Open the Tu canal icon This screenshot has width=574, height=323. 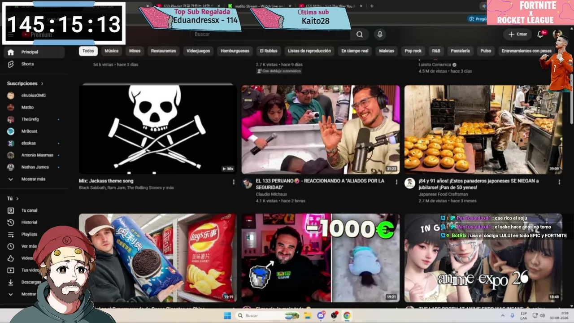(x=11, y=210)
